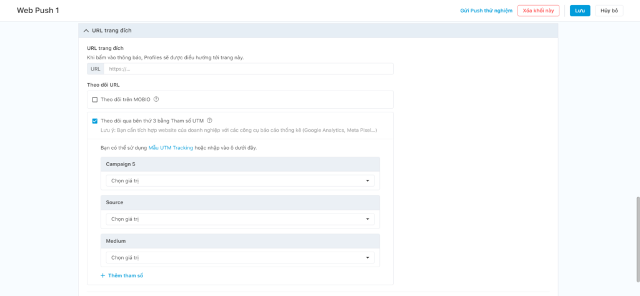Save changes with the Lưu button
This screenshot has width=640, height=296.
pos(579,11)
